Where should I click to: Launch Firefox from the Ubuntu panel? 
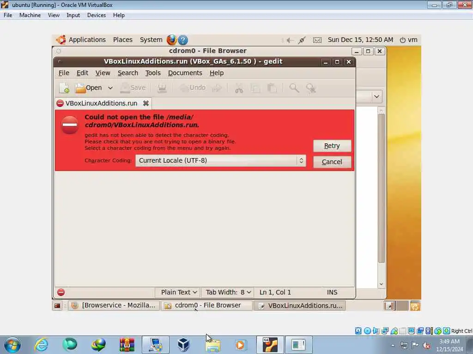coord(172,40)
